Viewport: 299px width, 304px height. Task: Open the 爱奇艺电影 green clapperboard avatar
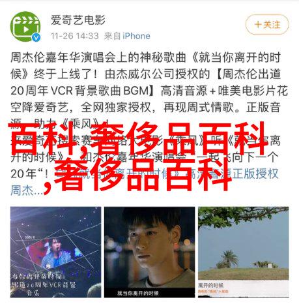click(x=25, y=27)
